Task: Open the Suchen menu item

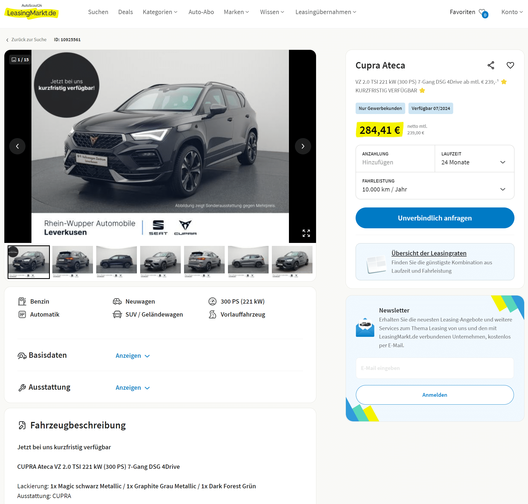Action: pos(98,12)
